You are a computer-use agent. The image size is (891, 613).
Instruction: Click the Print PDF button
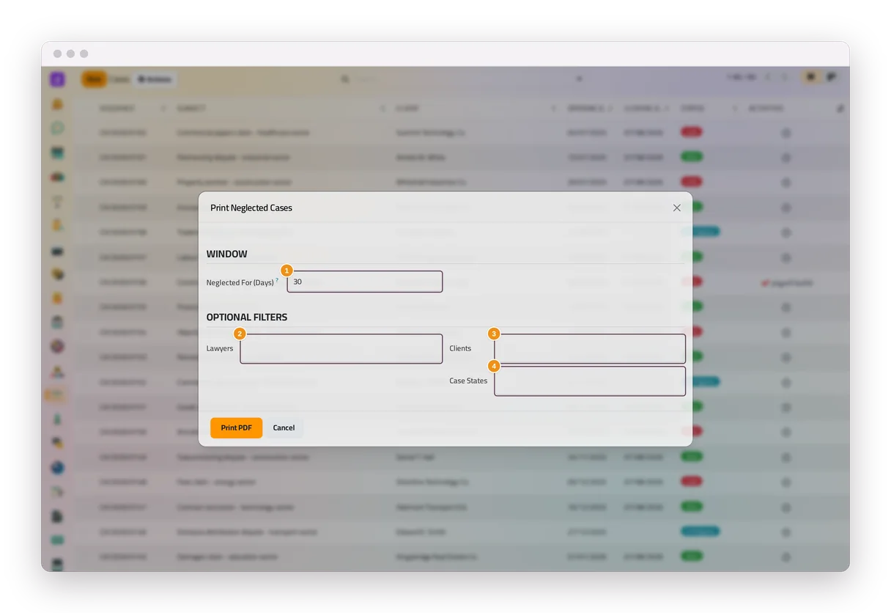[236, 428]
